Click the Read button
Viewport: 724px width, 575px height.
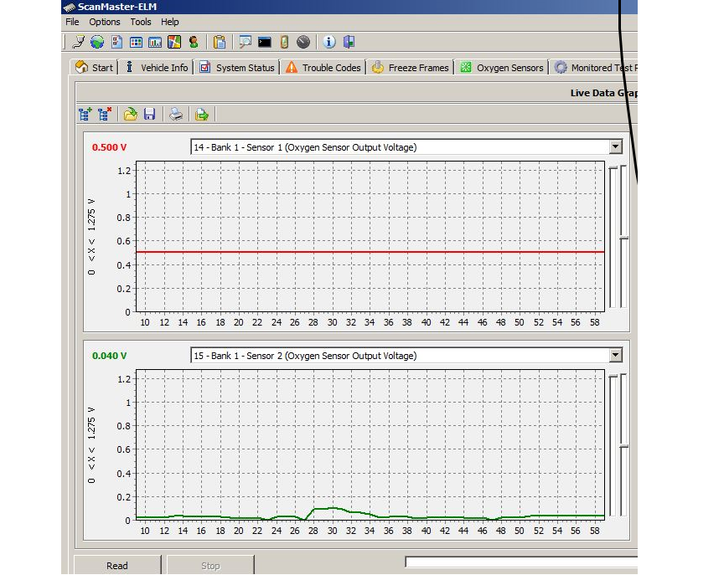point(117,565)
